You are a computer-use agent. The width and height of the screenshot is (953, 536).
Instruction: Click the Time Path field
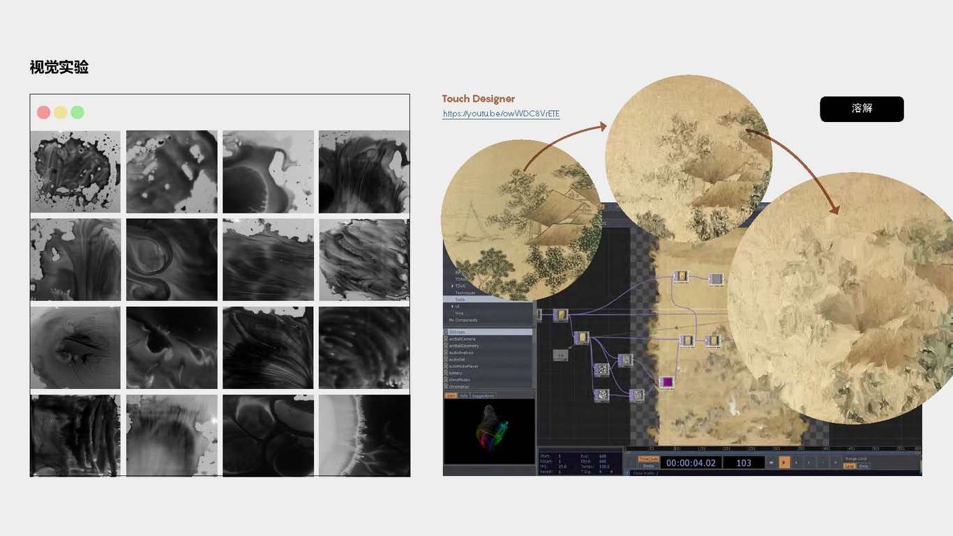click(x=774, y=473)
